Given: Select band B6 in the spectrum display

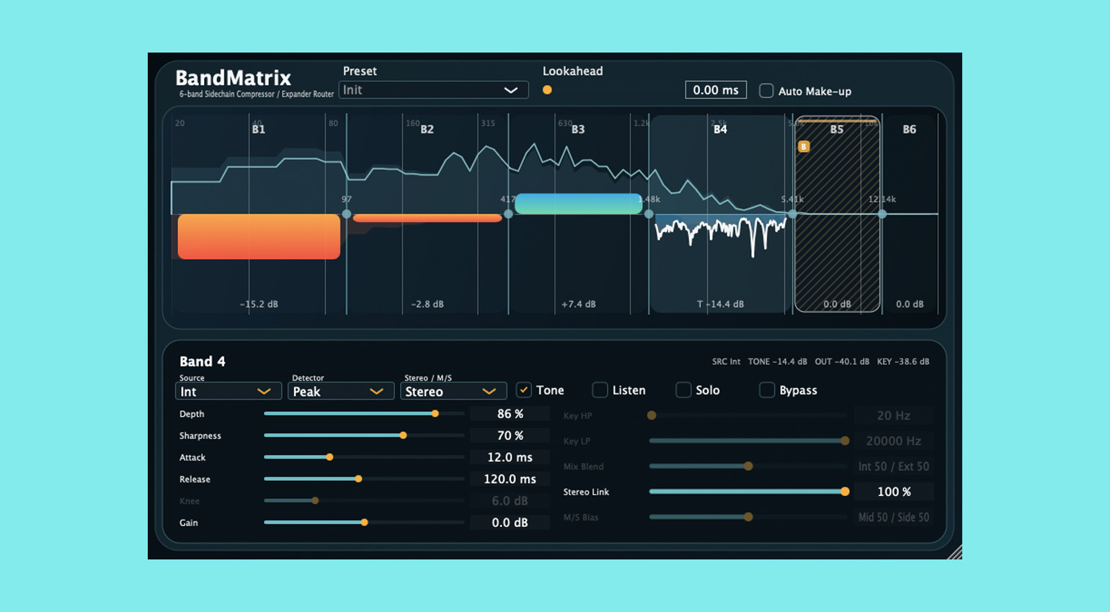Looking at the screenshot, I should [910, 130].
